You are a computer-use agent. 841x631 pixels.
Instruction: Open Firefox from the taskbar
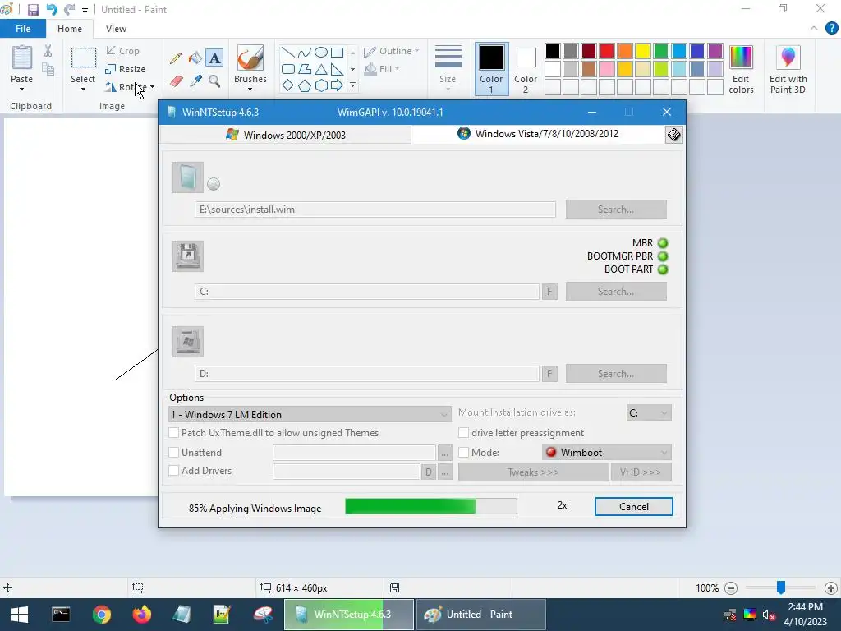(x=141, y=615)
